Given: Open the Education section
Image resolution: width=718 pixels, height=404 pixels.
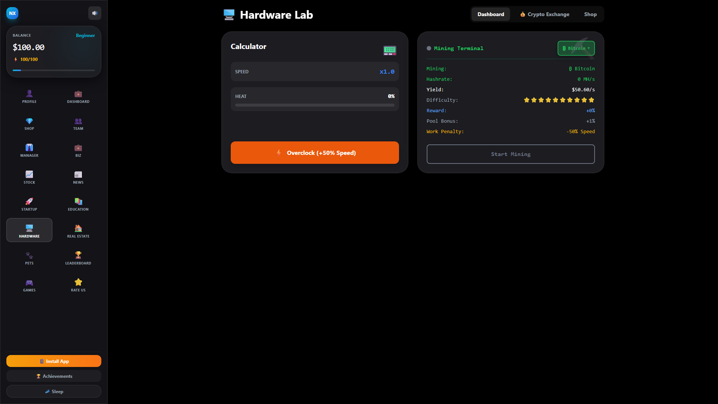Looking at the screenshot, I should tap(78, 203).
